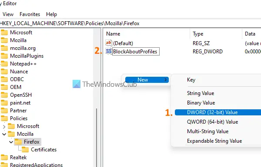Click the Policies folder icon
This screenshot has height=167, width=261.
(x=4, y=118)
